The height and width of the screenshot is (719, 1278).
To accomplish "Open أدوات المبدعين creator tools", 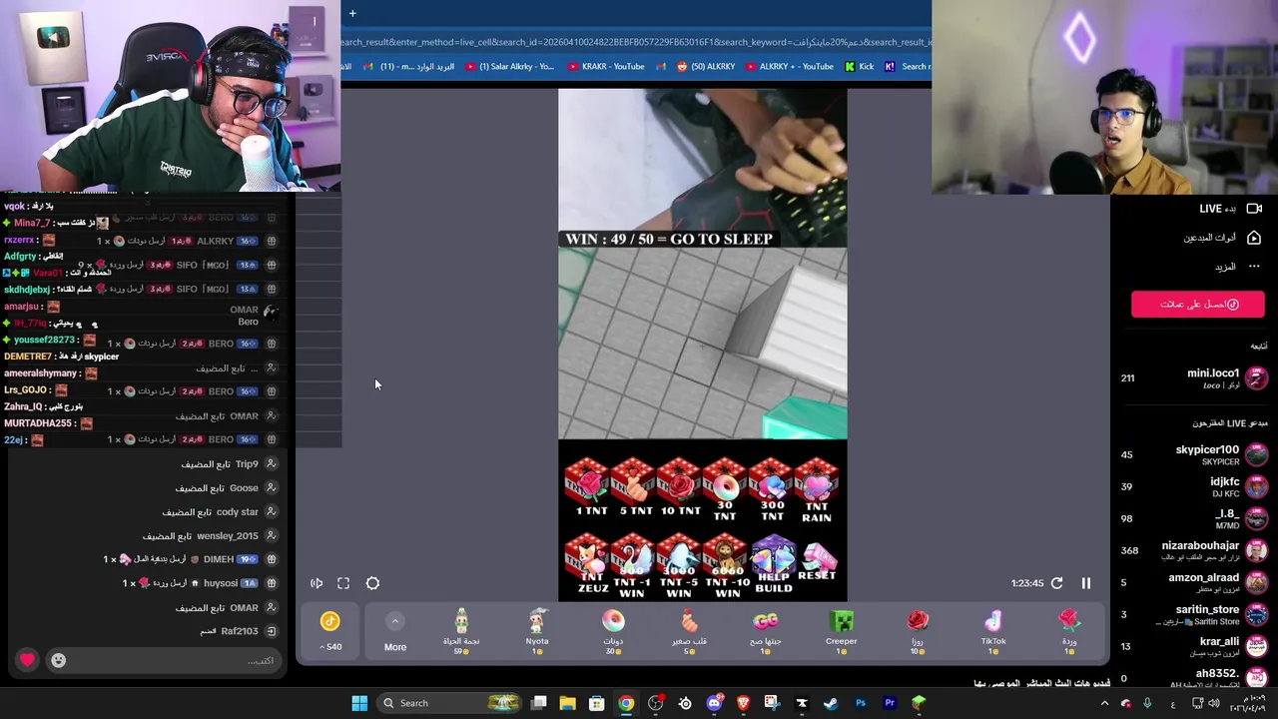I will click(1222, 238).
